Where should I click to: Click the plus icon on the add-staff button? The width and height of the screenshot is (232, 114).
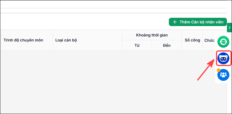(x=175, y=22)
